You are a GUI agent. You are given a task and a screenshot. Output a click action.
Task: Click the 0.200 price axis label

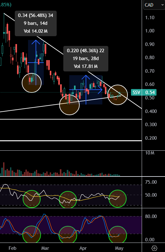(151, 138)
